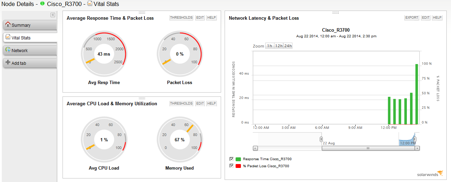Click the Network tab globe icon

click(x=8, y=50)
